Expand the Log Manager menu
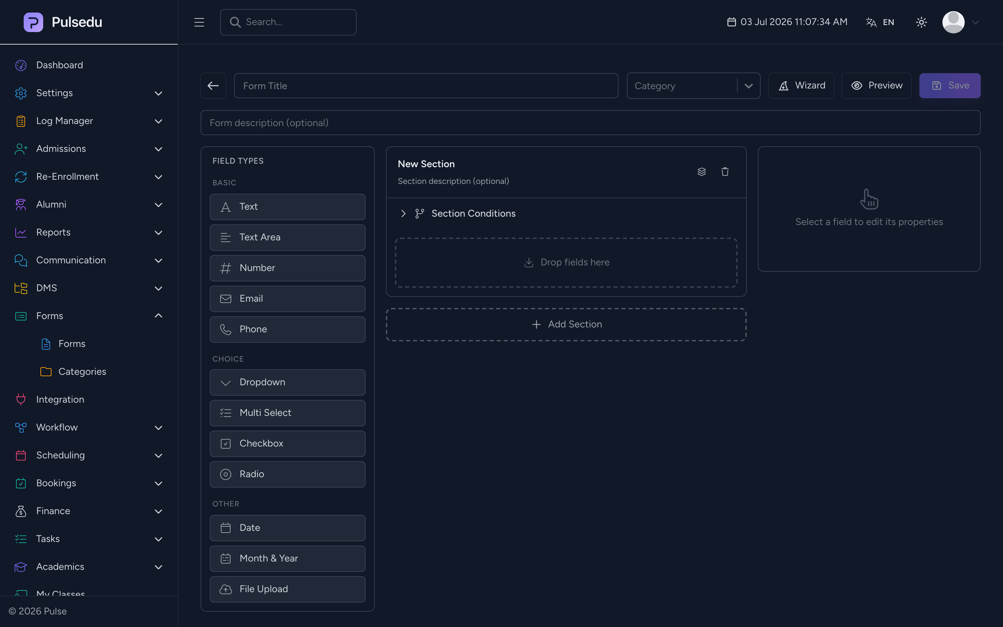Screen dimensions: 1003x627 pyautogui.click(x=89, y=121)
